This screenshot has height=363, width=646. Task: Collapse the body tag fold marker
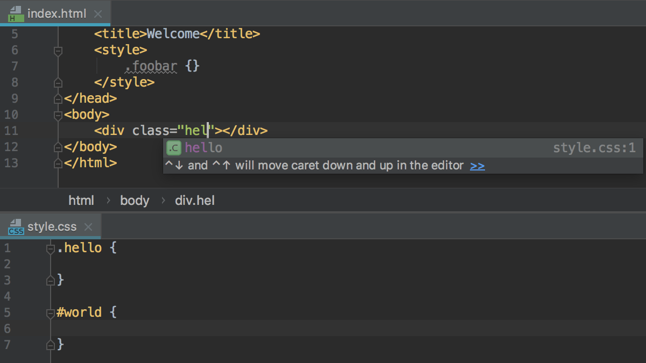pos(58,115)
